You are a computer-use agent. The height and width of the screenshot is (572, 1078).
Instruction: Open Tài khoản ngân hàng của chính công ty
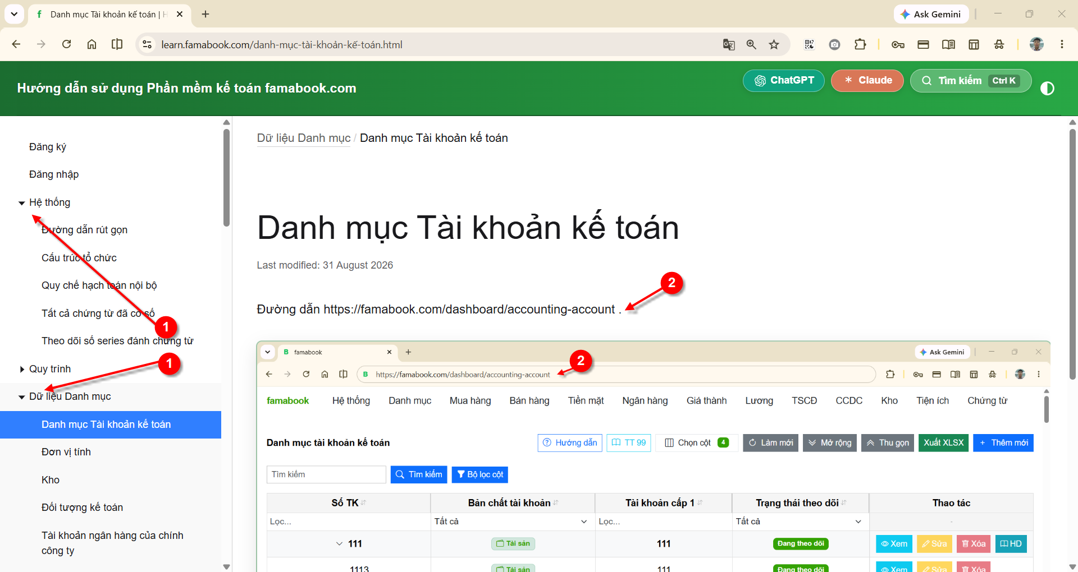(112, 543)
